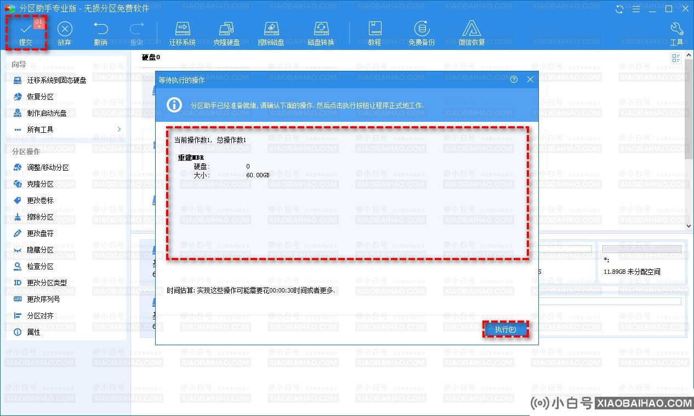This screenshot has height=416, width=694.
Task: Click the 硬盘0 header label
Action: (151, 57)
